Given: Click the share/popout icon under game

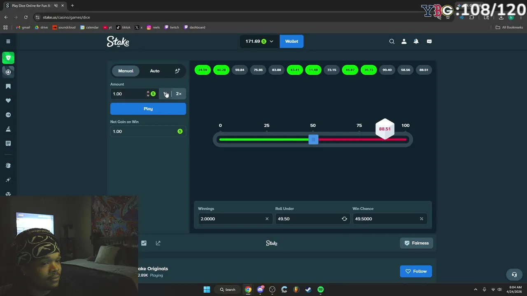Looking at the screenshot, I should point(158,243).
